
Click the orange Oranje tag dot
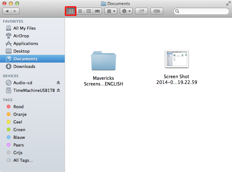coord(9,114)
